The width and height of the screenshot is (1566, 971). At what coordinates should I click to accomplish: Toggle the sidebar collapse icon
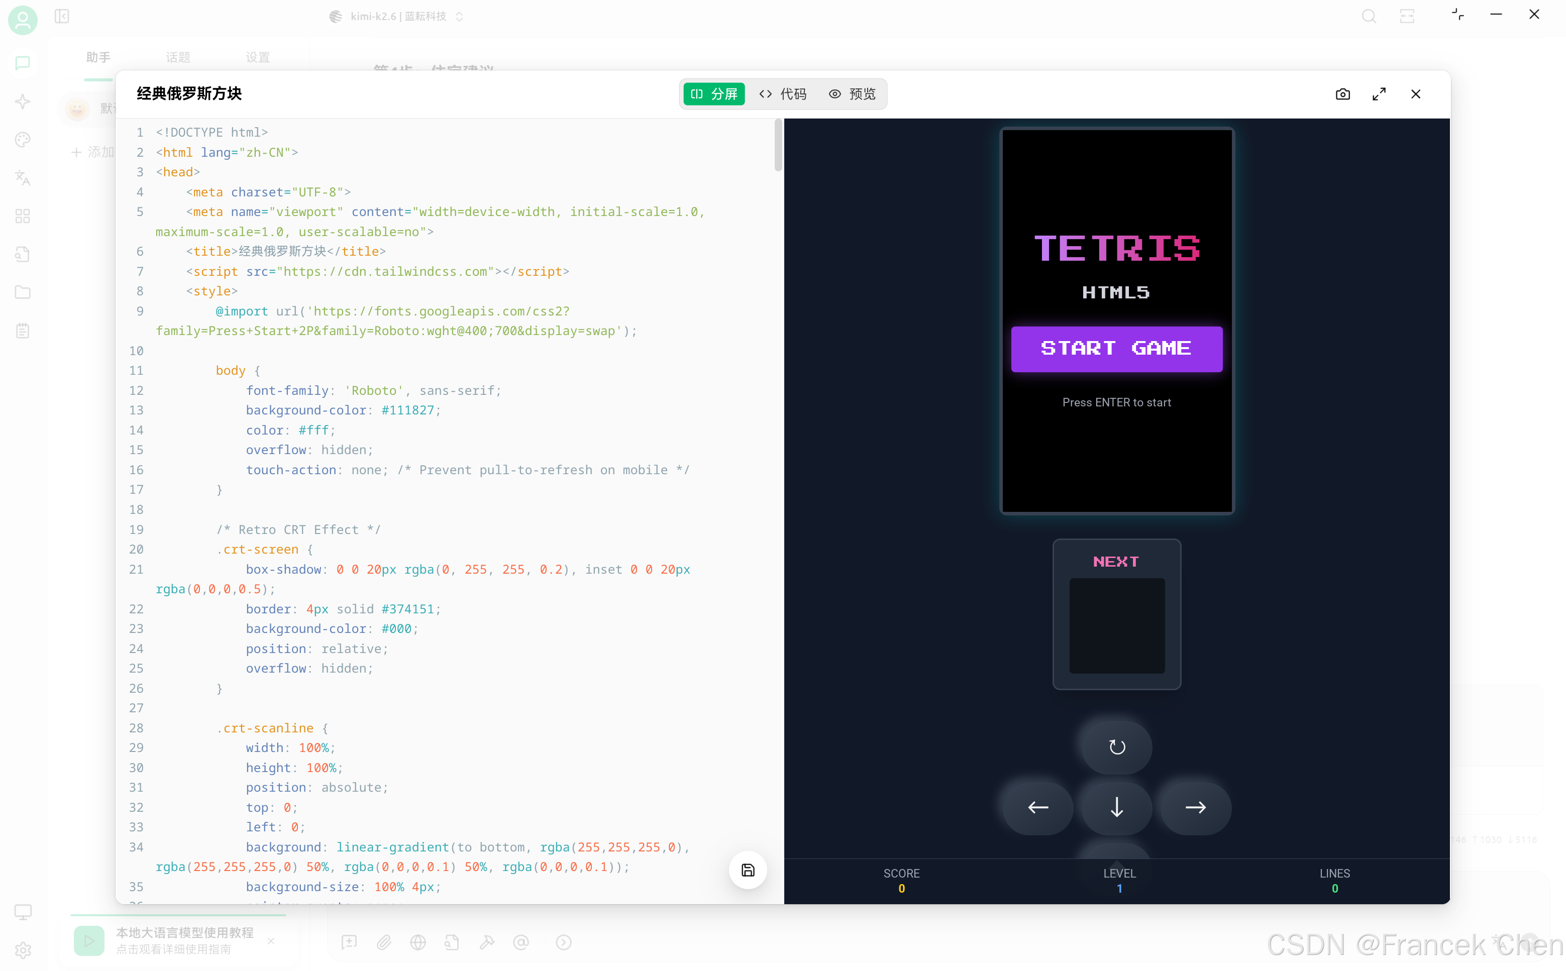click(x=62, y=16)
